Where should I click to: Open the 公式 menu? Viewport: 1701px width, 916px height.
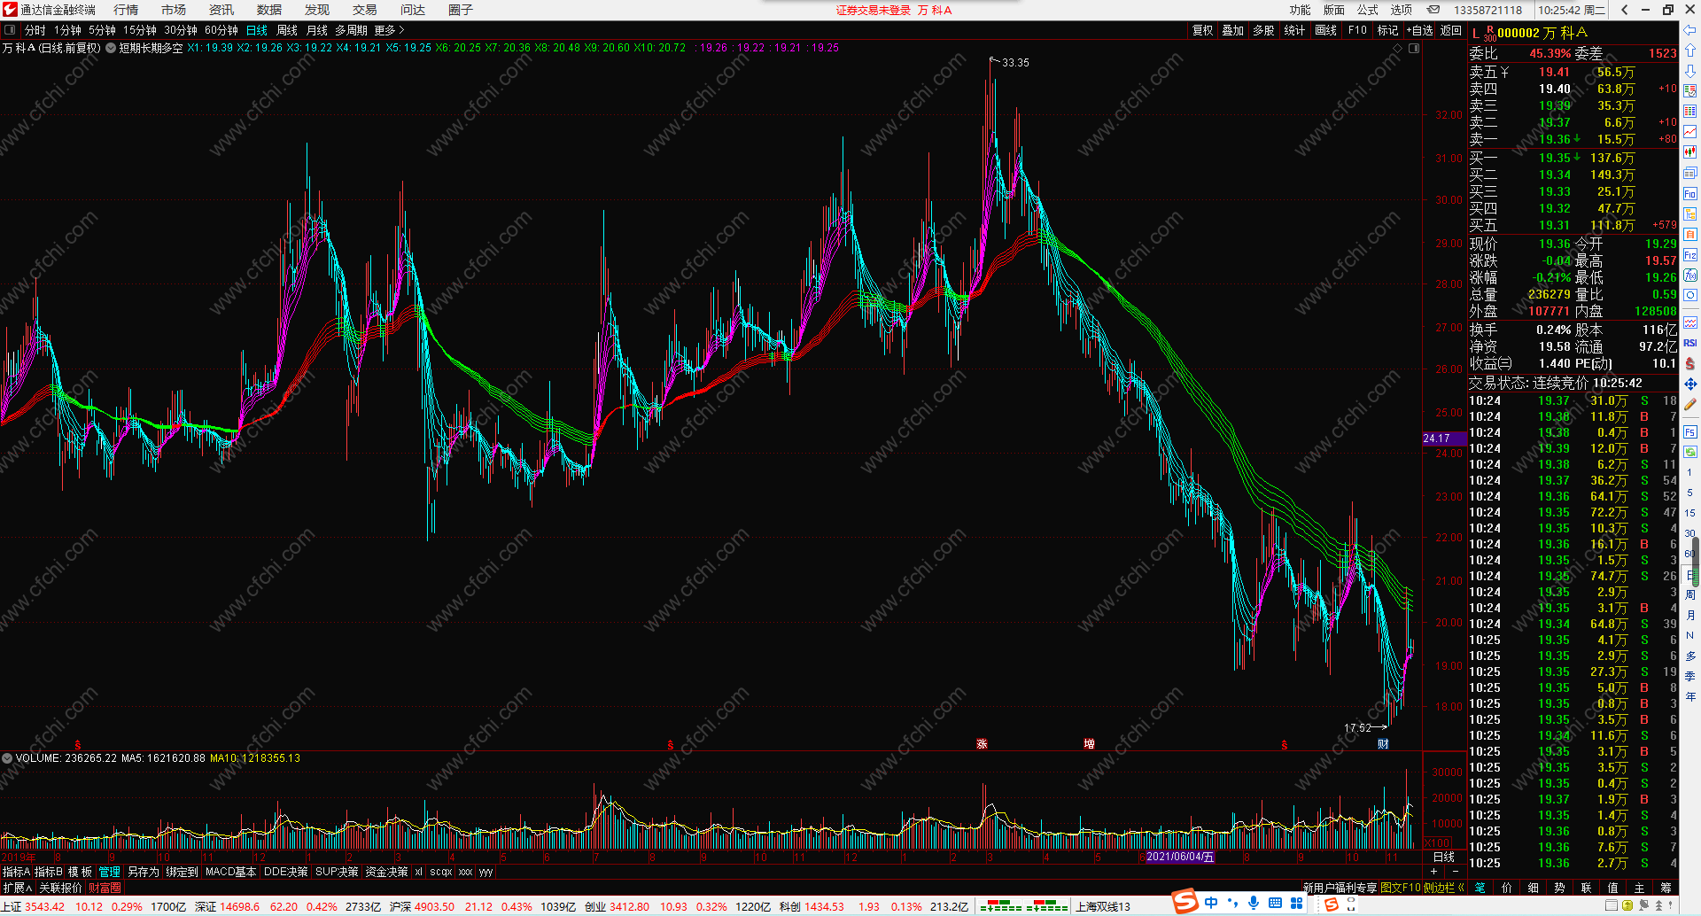[1368, 10]
